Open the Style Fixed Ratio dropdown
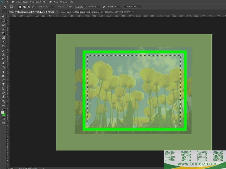The height and width of the screenshot is (169, 226). 80,7
